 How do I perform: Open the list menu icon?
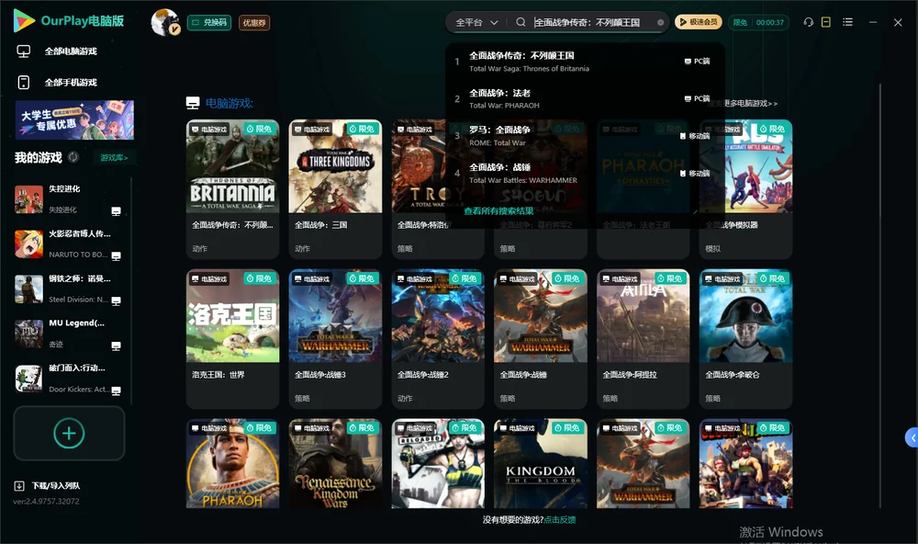(847, 22)
